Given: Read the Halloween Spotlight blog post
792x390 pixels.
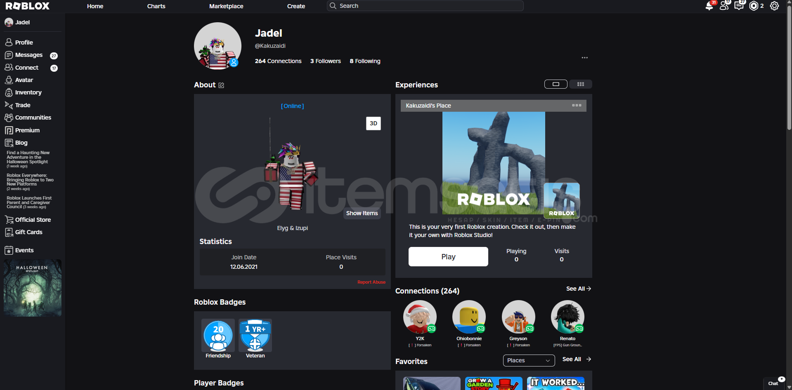Looking at the screenshot, I should coord(28,159).
